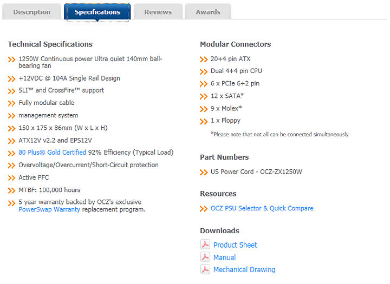Screen dimensions: 390x284
Task: Click the Modular Connectors heading
Action: [235, 44]
